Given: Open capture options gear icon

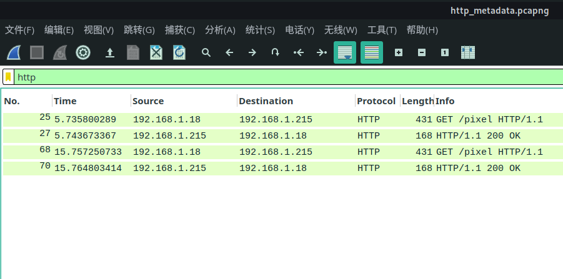Looking at the screenshot, I should click(83, 52).
